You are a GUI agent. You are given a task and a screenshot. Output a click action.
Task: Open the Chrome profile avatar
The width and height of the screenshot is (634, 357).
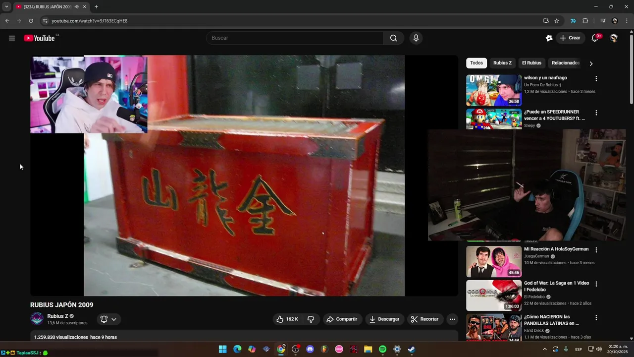tap(615, 21)
